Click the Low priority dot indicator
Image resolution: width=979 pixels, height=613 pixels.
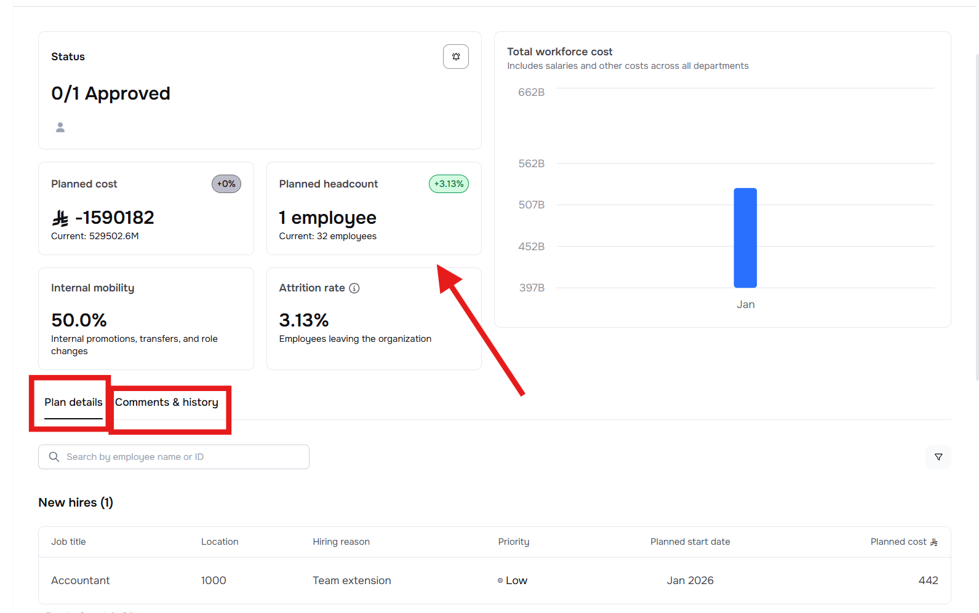500,580
